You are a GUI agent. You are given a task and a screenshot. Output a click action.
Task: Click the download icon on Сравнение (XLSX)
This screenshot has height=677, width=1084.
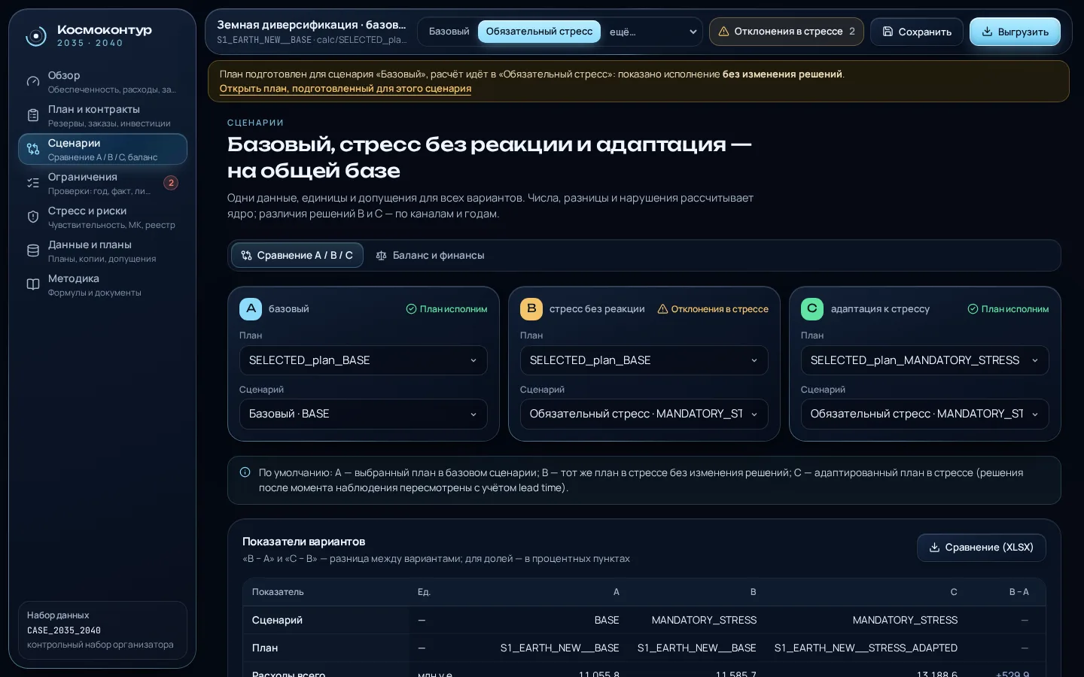(x=934, y=548)
